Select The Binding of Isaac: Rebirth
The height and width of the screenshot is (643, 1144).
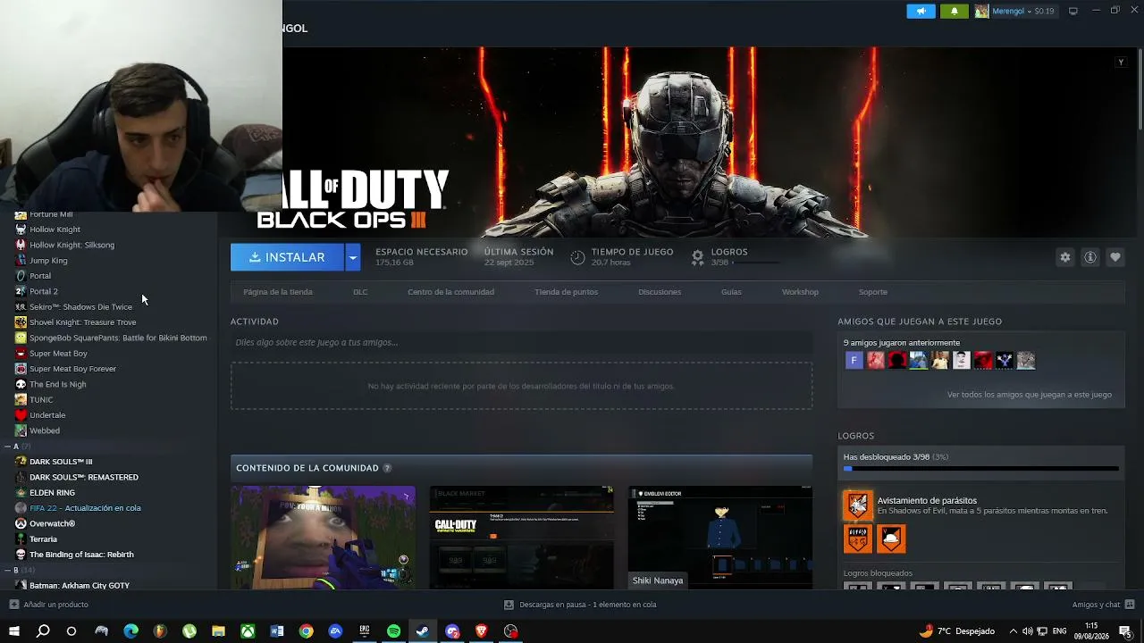81,555
